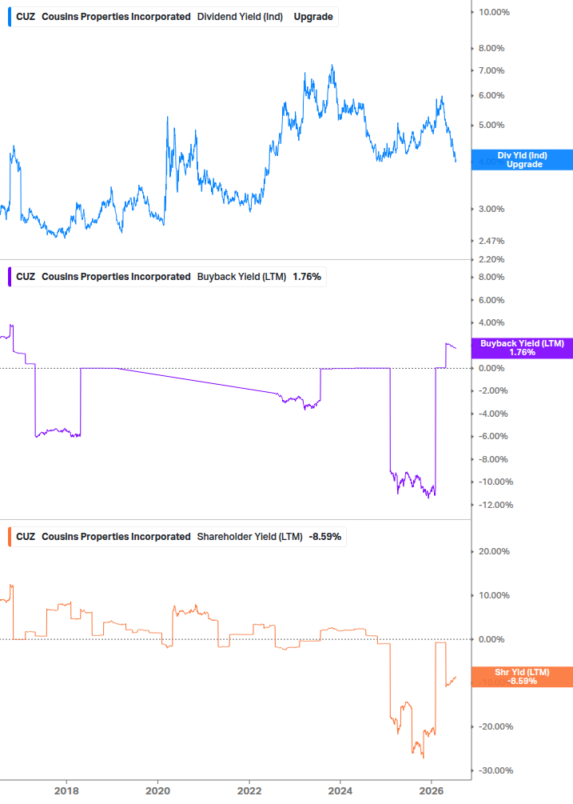
Task: Click the purple Buyback Yield legend color bar
Action: pos(10,277)
